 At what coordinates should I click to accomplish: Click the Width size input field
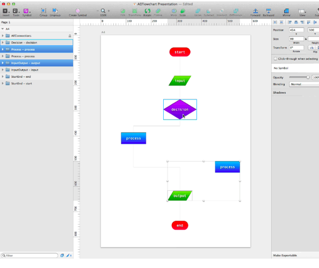[x=297, y=39]
